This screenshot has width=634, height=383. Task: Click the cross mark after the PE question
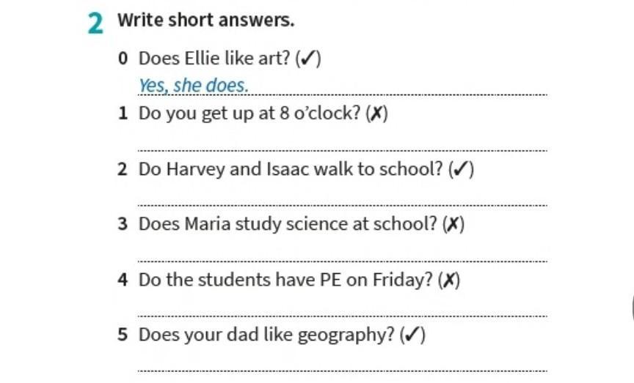pyautogui.click(x=448, y=280)
